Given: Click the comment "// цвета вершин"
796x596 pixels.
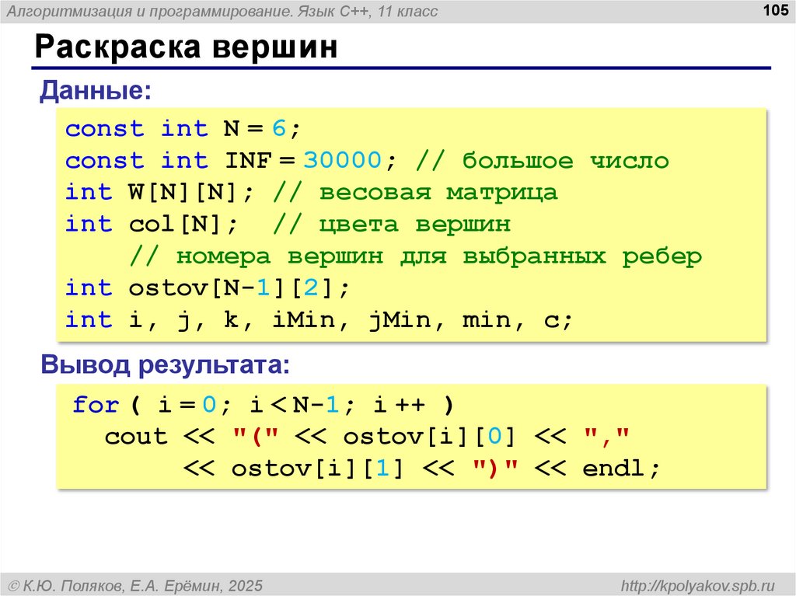Looking at the screenshot, I should [392, 225].
